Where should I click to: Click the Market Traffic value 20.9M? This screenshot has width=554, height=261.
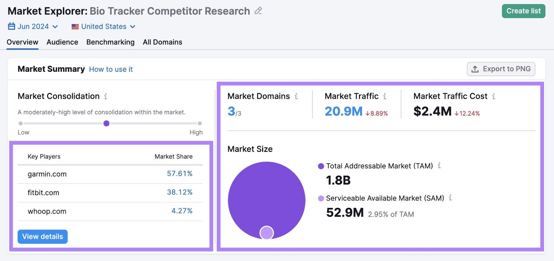(343, 111)
